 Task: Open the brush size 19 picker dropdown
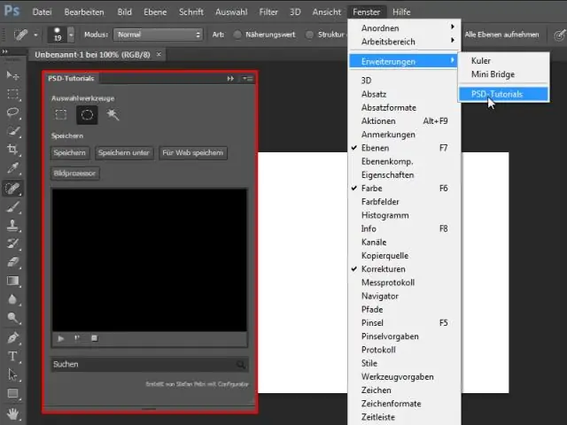tap(71, 35)
